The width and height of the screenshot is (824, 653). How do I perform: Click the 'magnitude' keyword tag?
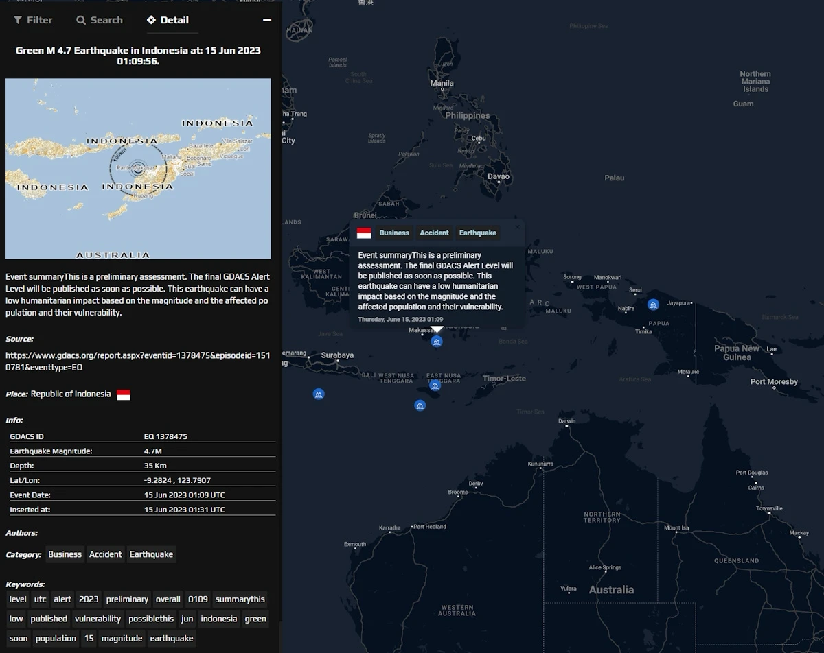[x=122, y=638]
